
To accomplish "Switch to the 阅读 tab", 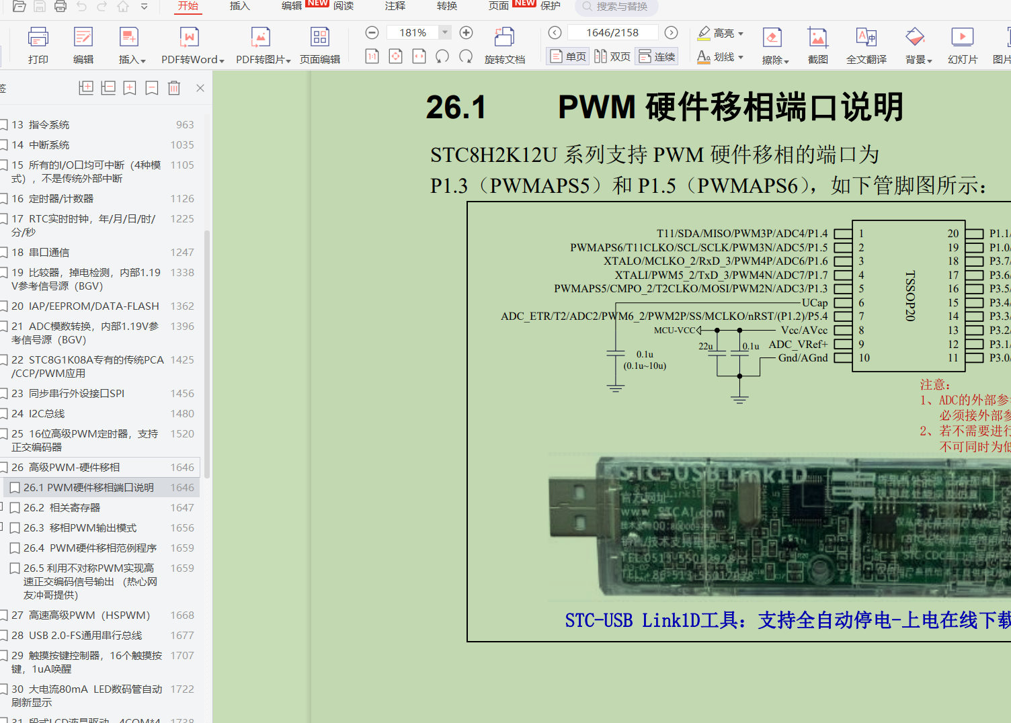I will pyautogui.click(x=343, y=6).
